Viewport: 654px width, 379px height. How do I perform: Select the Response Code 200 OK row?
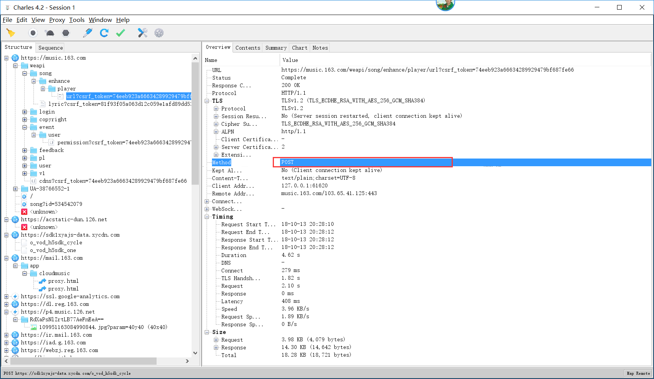point(427,85)
